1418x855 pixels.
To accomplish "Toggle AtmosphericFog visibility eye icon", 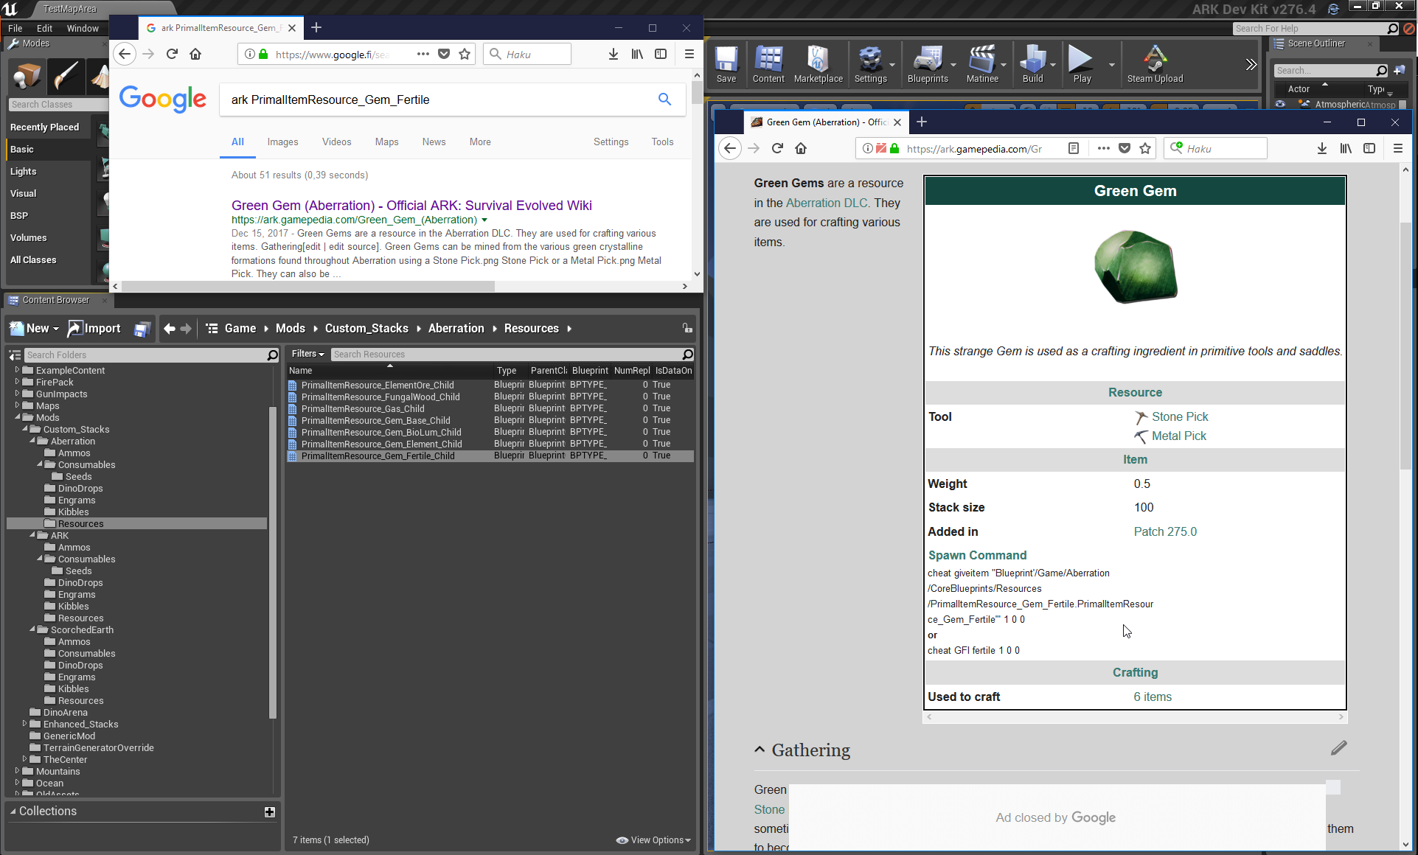I will click(1280, 105).
